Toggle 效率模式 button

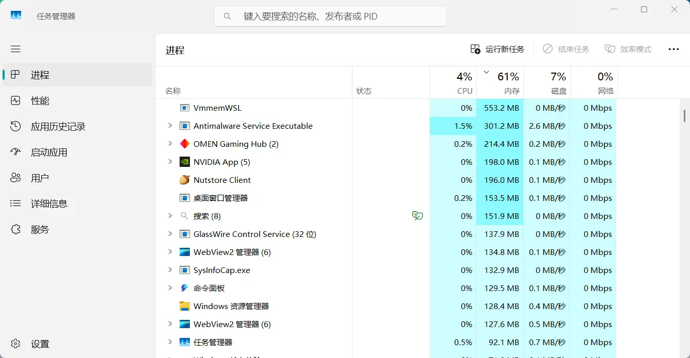628,49
